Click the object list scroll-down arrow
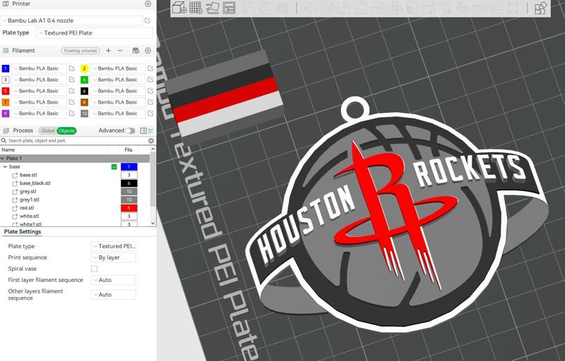 tap(153, 224)
